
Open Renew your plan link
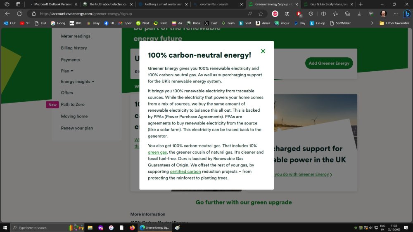point(77,128)
